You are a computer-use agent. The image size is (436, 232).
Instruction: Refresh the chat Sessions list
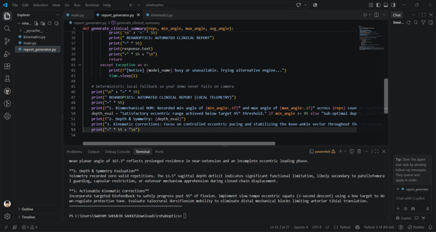[408, 23]
